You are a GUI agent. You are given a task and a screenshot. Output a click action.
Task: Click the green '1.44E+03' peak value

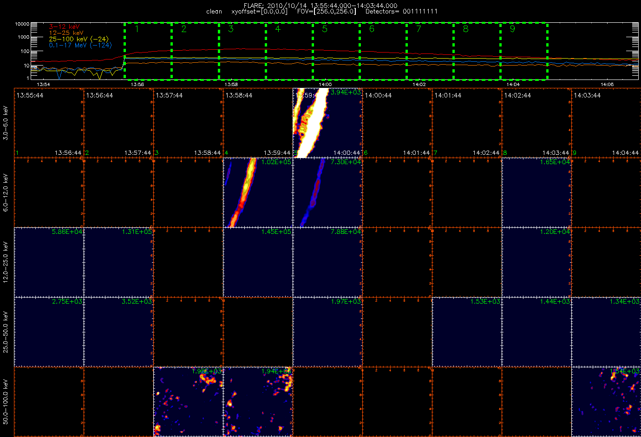pos(555,302)
